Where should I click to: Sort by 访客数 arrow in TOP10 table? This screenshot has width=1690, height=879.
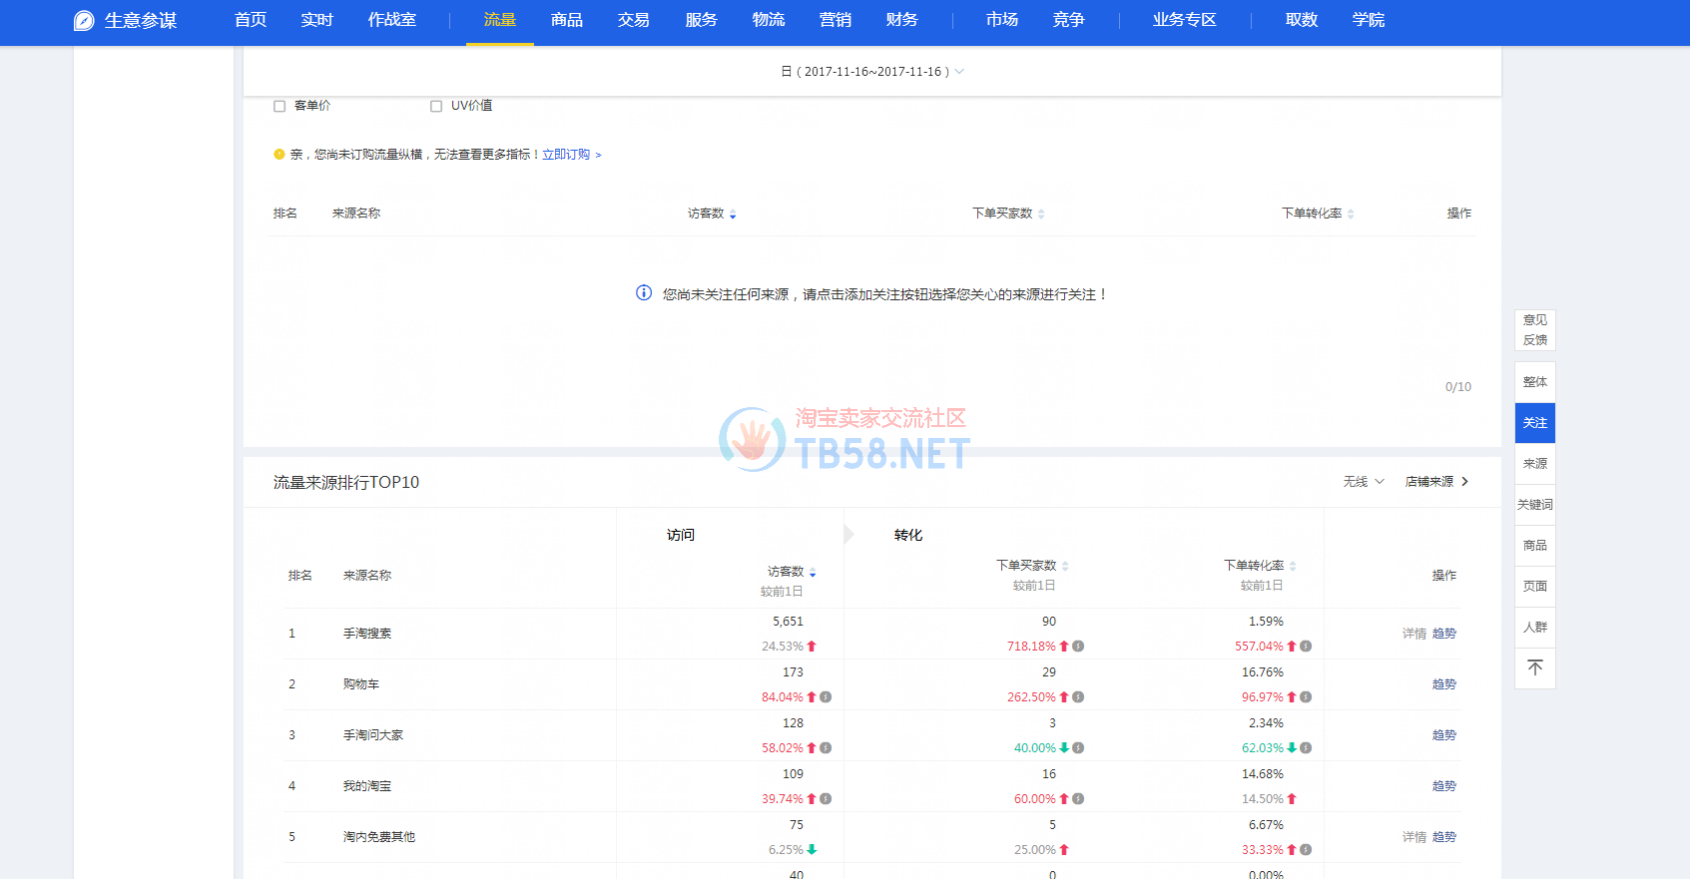813,573
